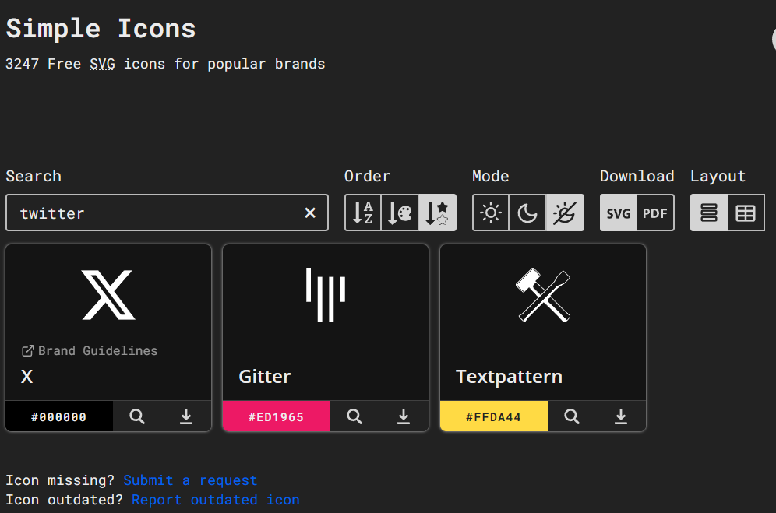The width and height of the screenshot is (776, 513).
Task: View details magnifier for Gitter icon
Action: pyautogui.click(x=354, y=416)
